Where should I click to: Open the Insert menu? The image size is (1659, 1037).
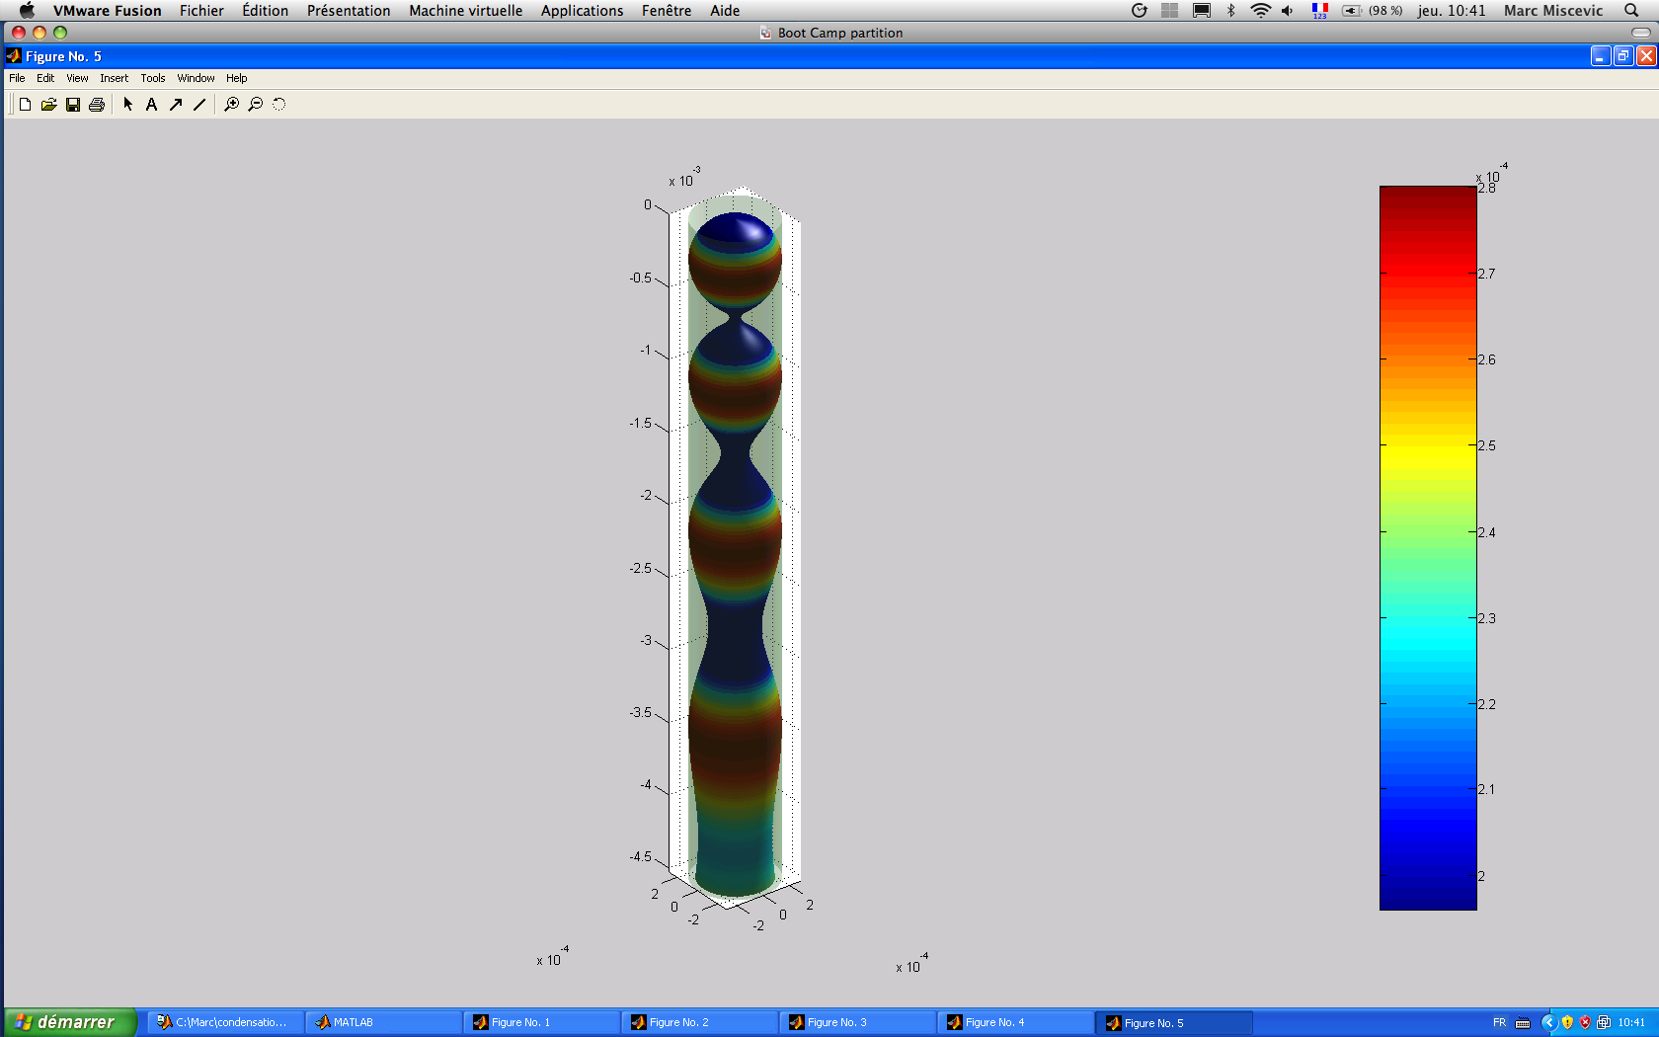[x=114, y=78]
